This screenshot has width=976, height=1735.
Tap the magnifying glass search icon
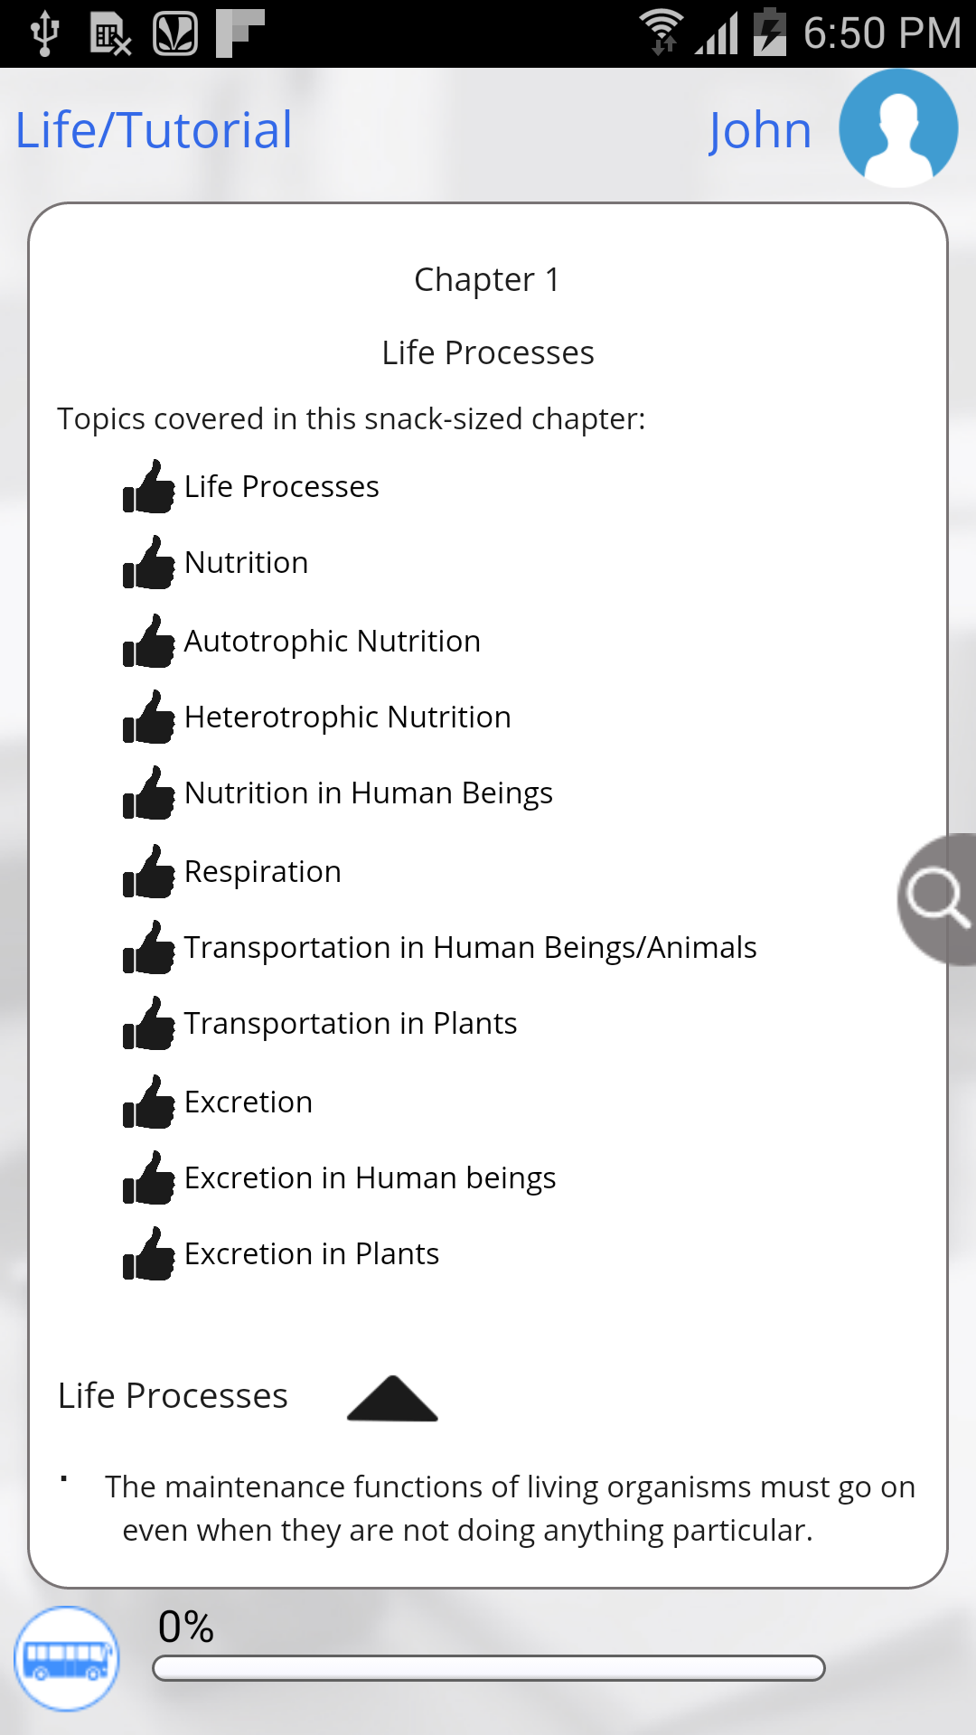click(x=938, y=899)
